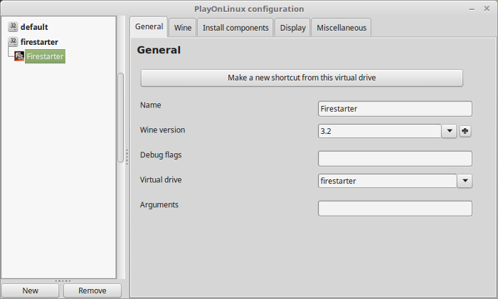
Task: Click the New button
Action: click(30, 290)
